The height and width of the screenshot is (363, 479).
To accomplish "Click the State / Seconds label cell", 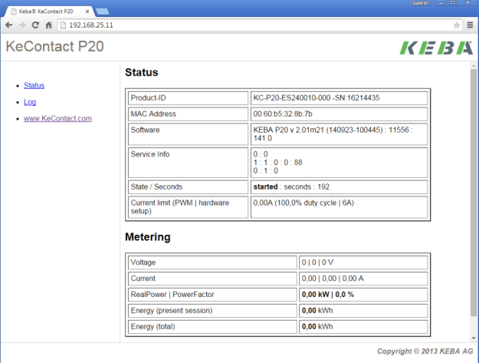I will click(x=189, y=186).
